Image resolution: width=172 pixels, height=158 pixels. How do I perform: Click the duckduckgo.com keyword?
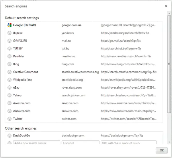point(73,136)
